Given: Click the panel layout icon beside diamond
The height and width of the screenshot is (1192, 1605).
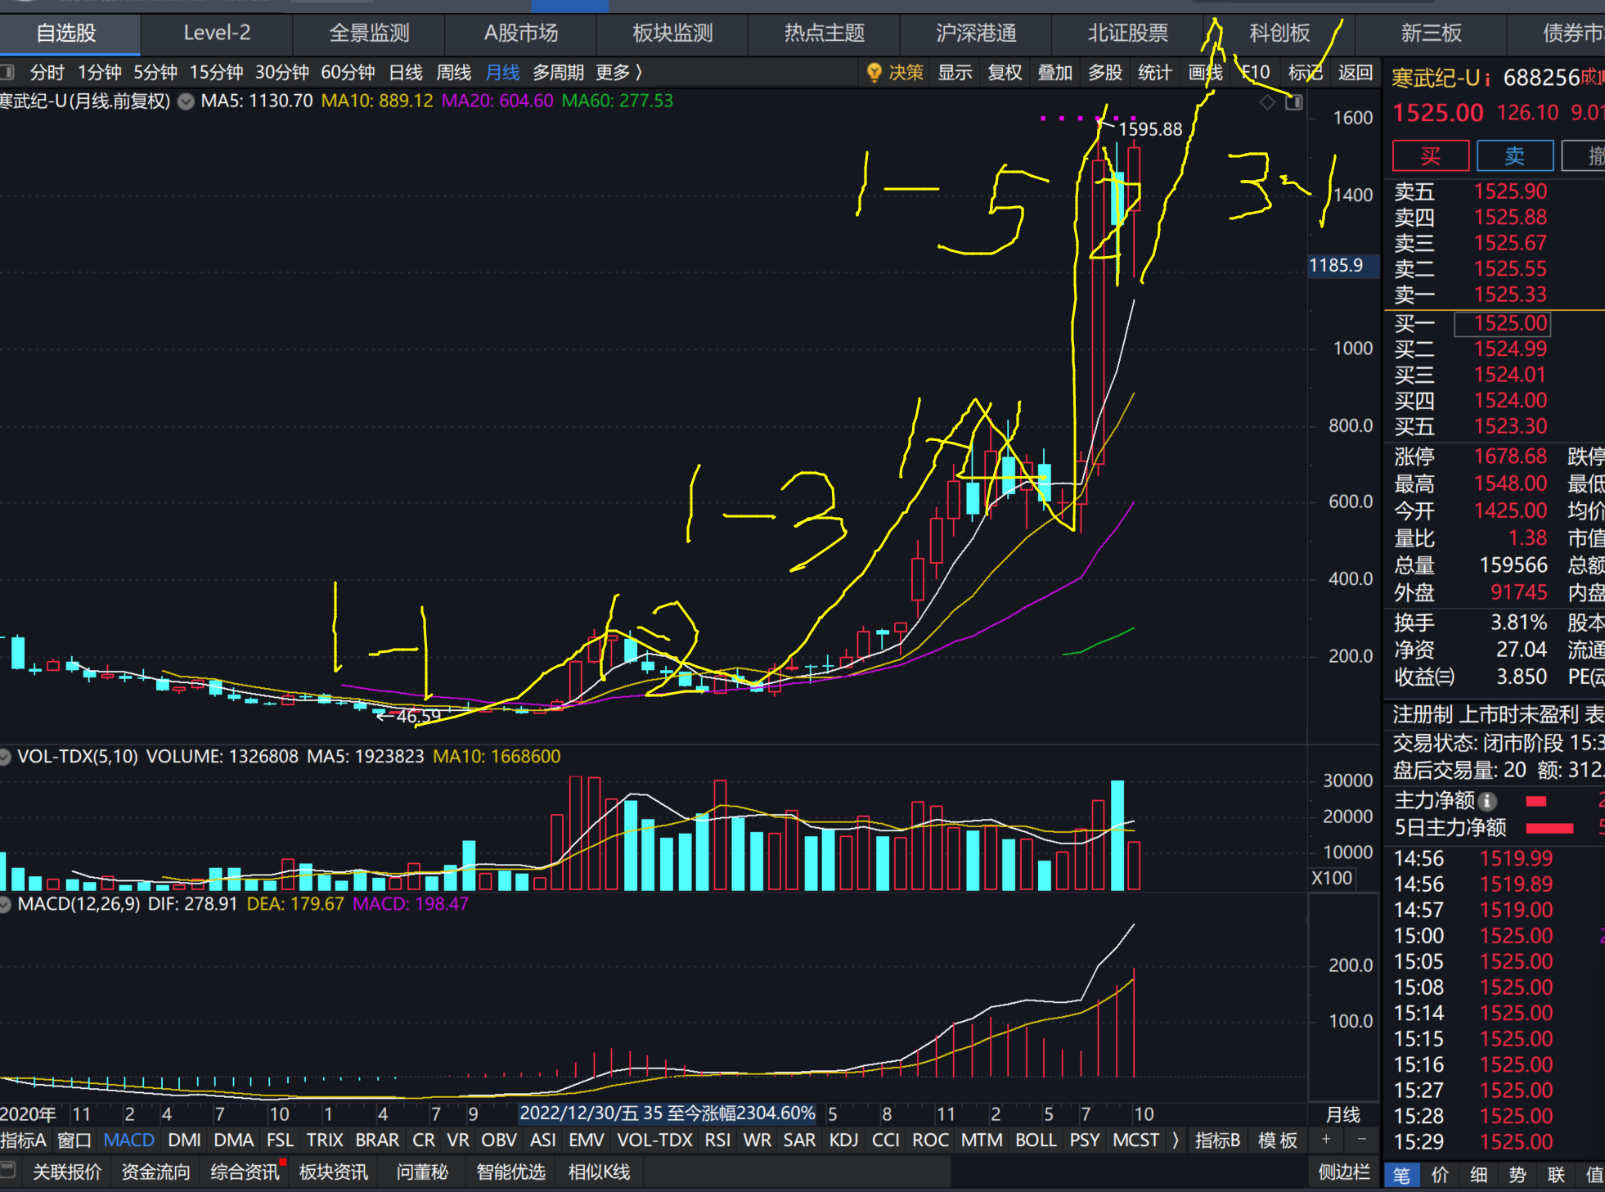Looking at the screenshot, I should (1293, 102).
